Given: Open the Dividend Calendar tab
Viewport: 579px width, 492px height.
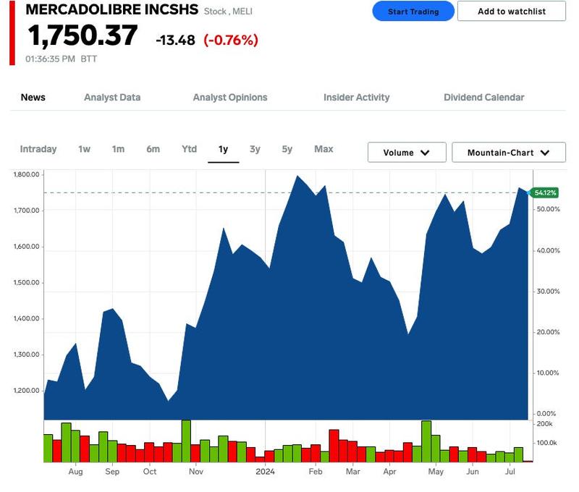Looking at the screenshot, I should pos(483,98).
